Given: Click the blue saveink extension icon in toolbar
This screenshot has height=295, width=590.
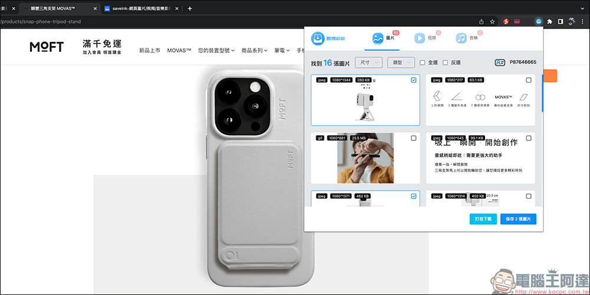Looking at the screenshot, I should pos(539,21).
